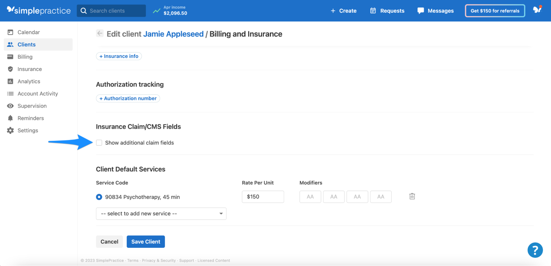Viewport: 551px width, 266px height.
Task: Open Jamie Appleseed client profile link
Action: [x=173, y=34]
